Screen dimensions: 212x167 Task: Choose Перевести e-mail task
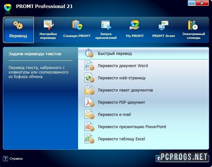pos(114,115)
